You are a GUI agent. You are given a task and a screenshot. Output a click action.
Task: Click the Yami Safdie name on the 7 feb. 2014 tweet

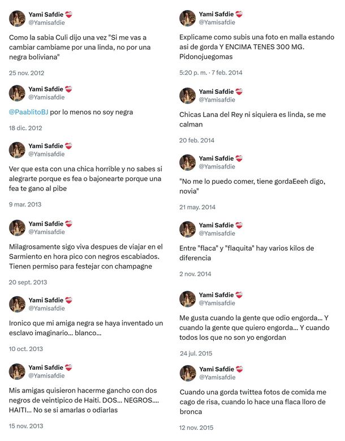pos(216,14)
